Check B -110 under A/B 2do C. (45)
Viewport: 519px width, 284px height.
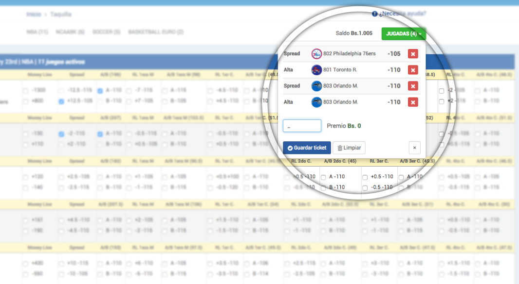(x=323, y=187)
